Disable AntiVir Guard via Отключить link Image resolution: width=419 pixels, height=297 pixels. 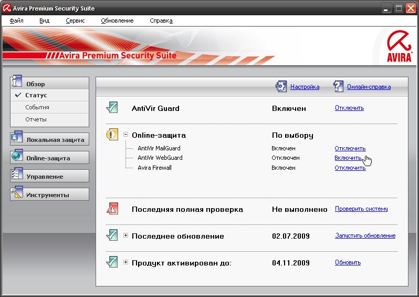pyautogui.click(x=349, y=108)
